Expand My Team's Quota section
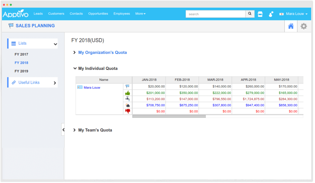 [x=95, y=130]
